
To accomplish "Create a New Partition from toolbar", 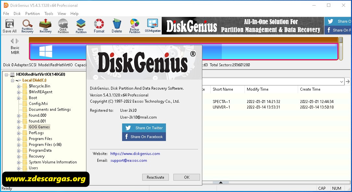I will tap(81, 26).
